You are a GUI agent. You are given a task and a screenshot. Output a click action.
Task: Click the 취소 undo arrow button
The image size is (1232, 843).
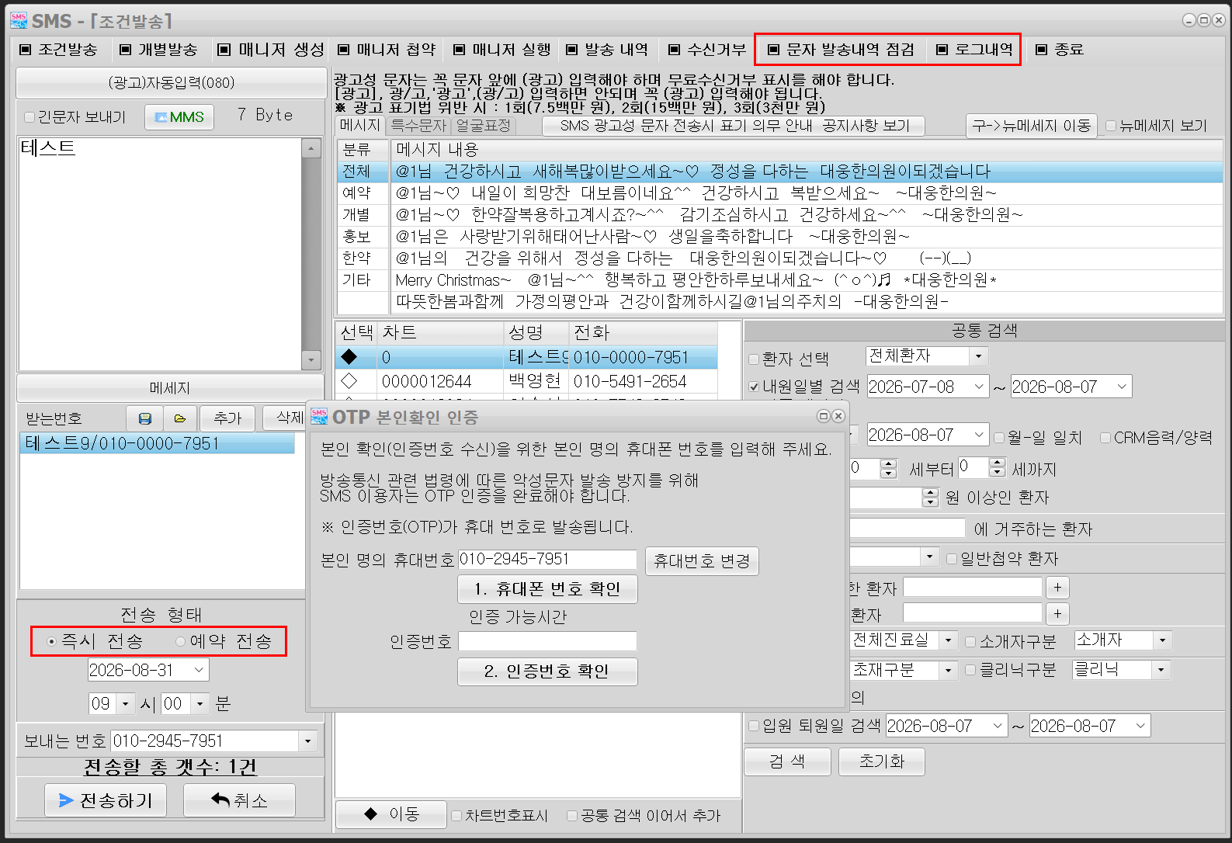pyautogui.click(x=239, y=800)
